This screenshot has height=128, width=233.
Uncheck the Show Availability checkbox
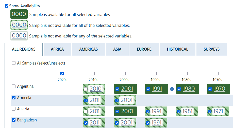(7, 6)
